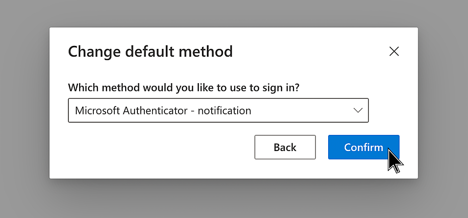The image size is (468, 218).
Task: Return to previous step with Back
Action: tap(285, 147)
